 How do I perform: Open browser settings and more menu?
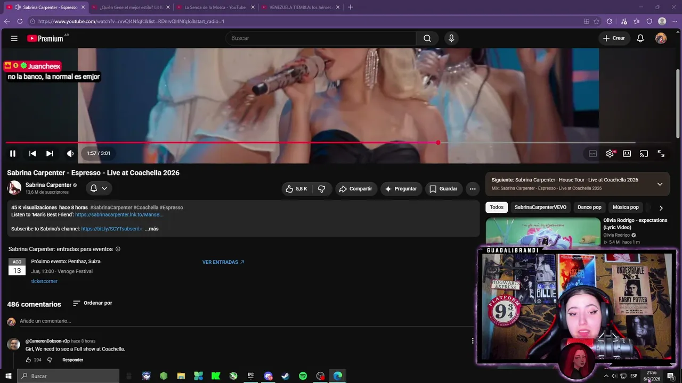tap(675, 21)
